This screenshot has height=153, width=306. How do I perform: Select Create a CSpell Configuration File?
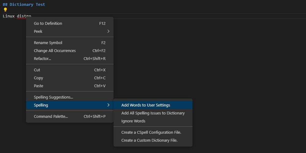[151, 132]
